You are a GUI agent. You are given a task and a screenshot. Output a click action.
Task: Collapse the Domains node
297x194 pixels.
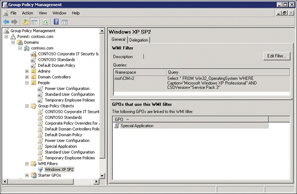(x=13, y=42)
